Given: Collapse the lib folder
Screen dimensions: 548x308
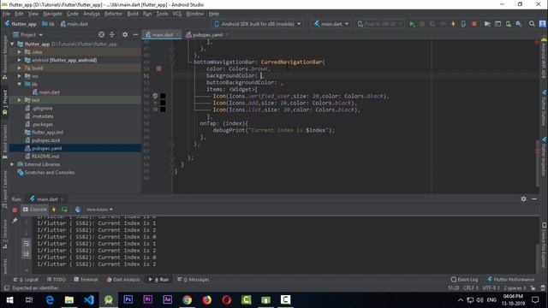Looking at the screenshot, I should click(x=20, y=84).
